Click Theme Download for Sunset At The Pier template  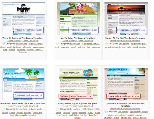(133, 41)
